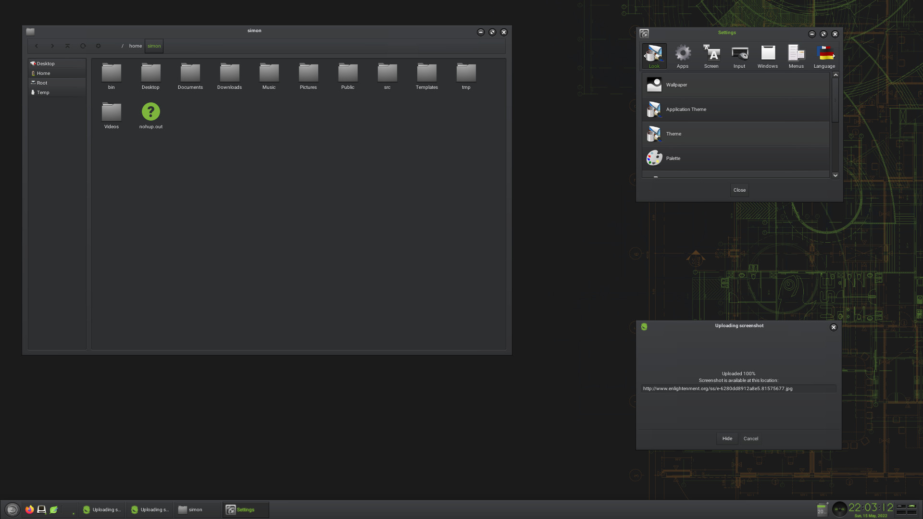The height and width of the screenshot is (519, 923).
Task: Click the file manager settings gear icon
Action: click(98, 46)
